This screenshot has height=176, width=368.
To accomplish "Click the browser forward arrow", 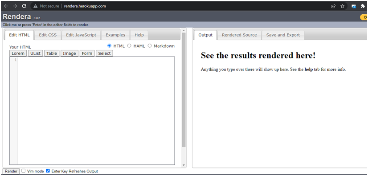I will pyautogui.click(x=15, y=6).
